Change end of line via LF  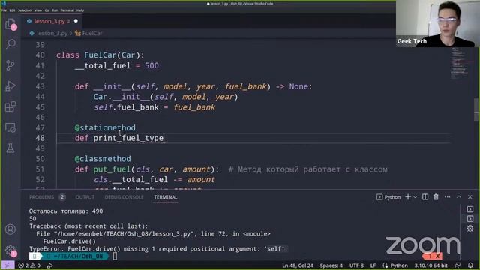(373, 265)
